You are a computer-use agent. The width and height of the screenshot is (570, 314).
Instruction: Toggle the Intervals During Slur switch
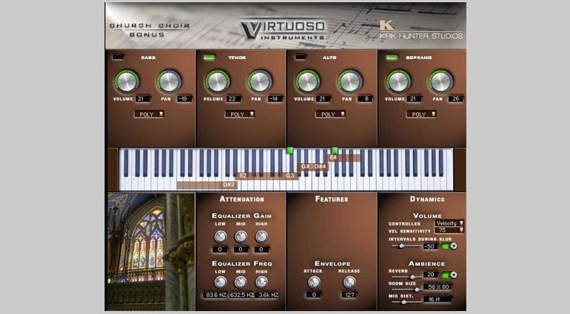point(449,246)
